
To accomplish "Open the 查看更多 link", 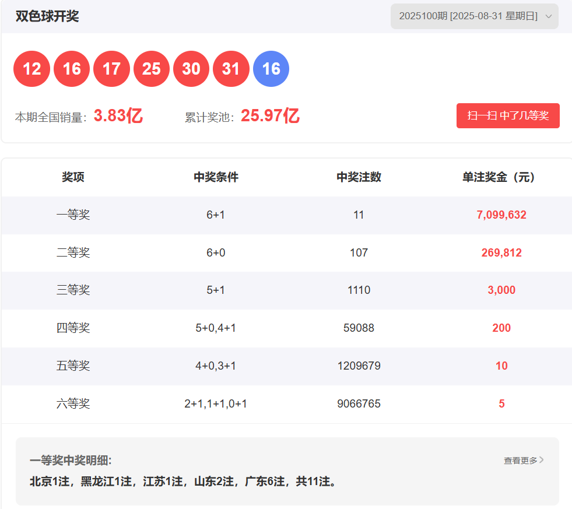I will 524,461.
